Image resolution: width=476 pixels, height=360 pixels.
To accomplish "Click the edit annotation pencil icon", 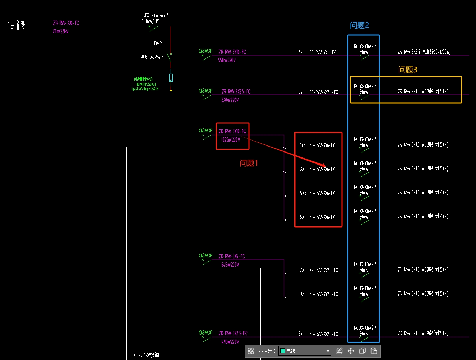I will coord(339,351).
